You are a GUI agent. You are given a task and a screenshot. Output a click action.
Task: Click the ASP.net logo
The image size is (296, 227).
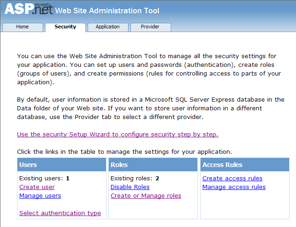[x=28, y=10]
